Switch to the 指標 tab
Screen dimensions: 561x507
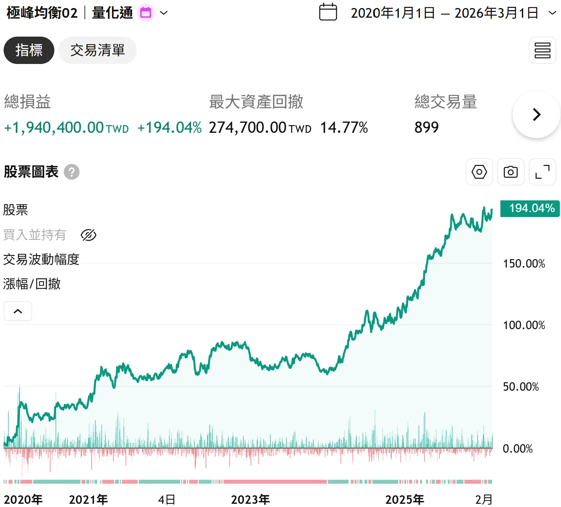[x=29, y=50]
